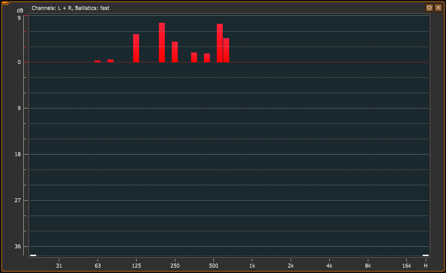Click the tall red bar just above 500 Hz
Viewport: 446px width, 273px height.
click(220, 43)
